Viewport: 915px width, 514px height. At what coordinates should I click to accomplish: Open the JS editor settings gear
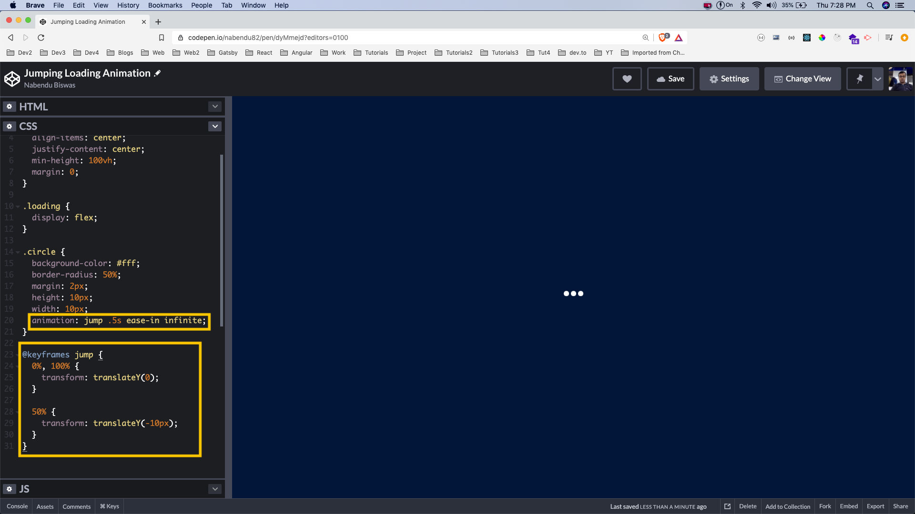(9, 489)
